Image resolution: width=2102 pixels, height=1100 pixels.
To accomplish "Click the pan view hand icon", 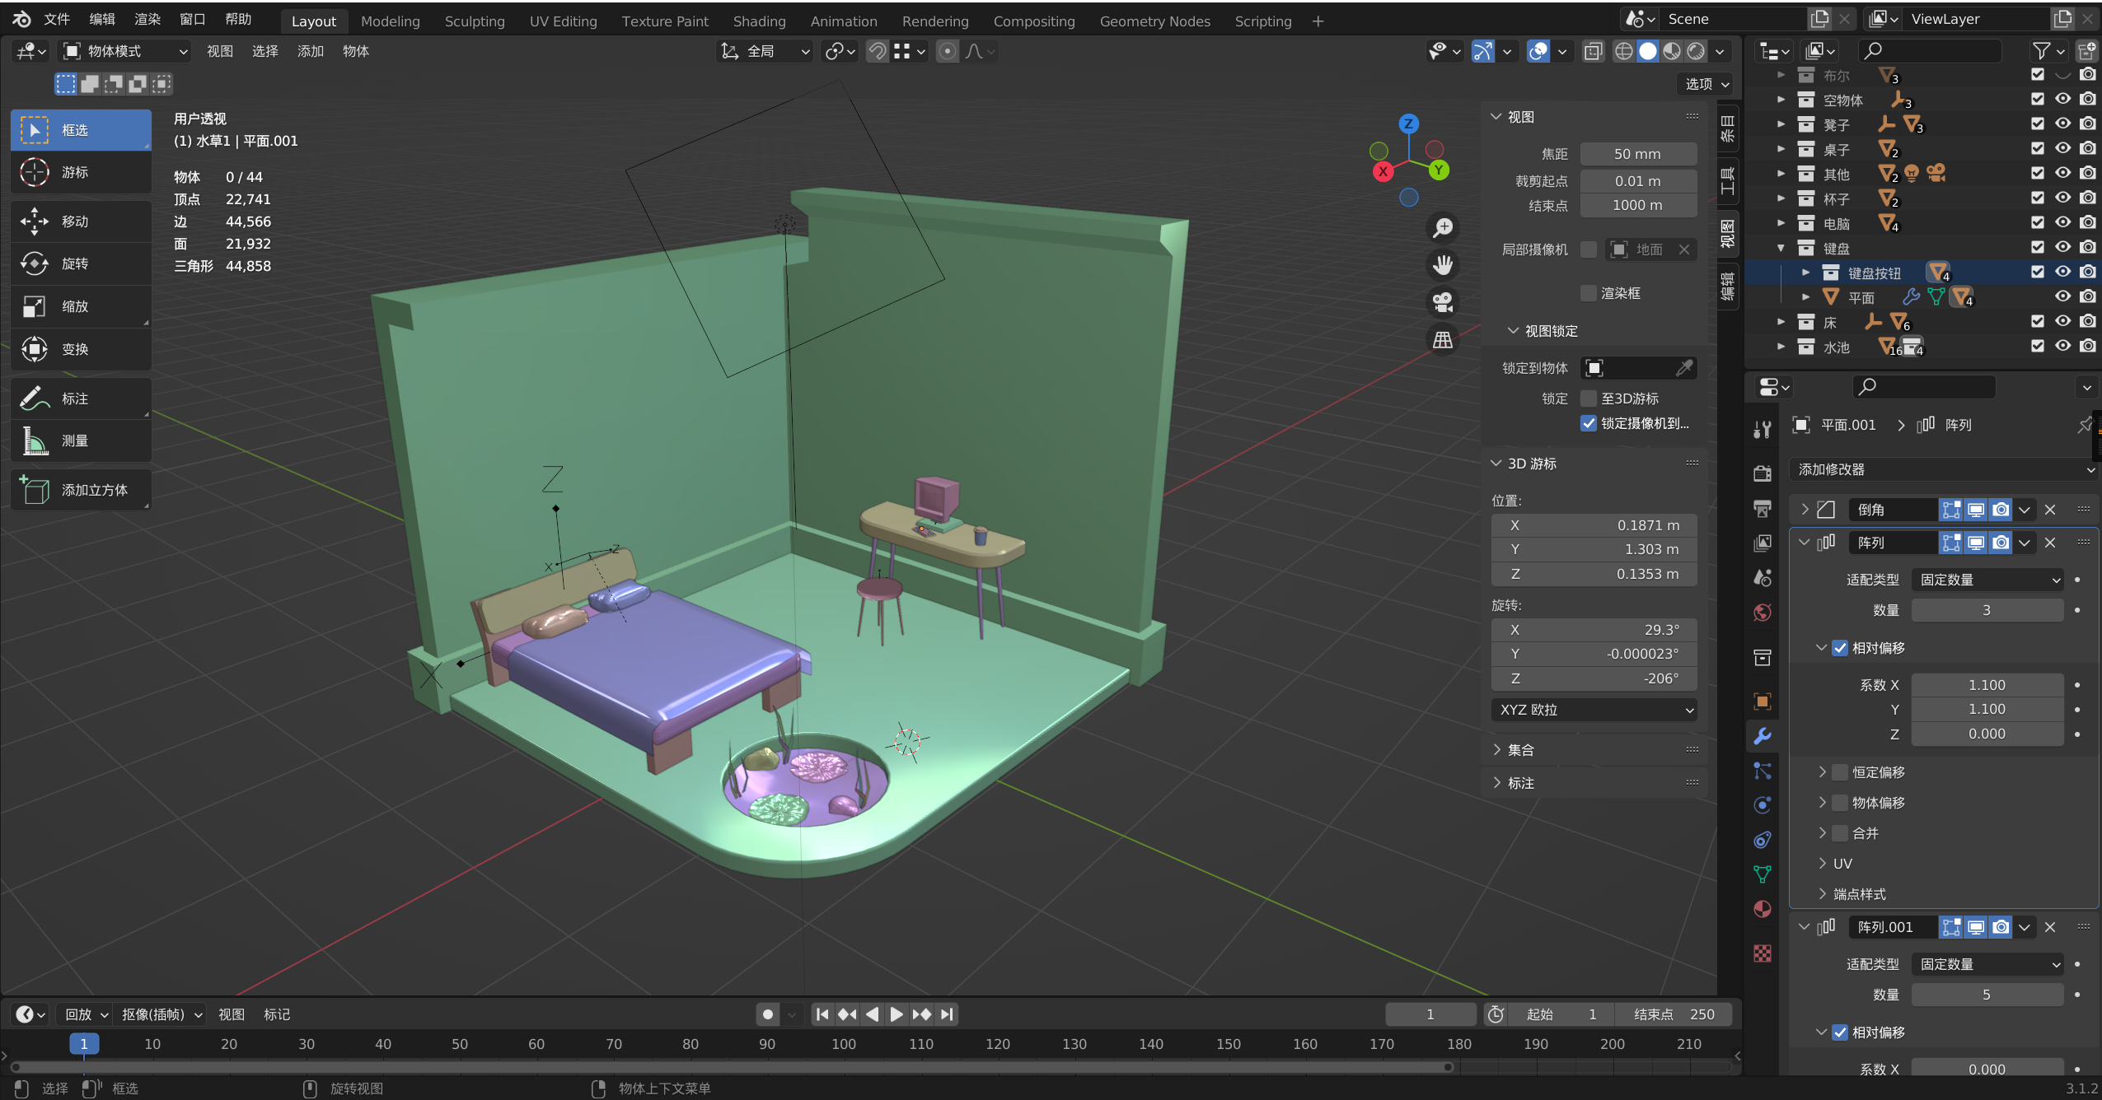I will pos(1442,265).
